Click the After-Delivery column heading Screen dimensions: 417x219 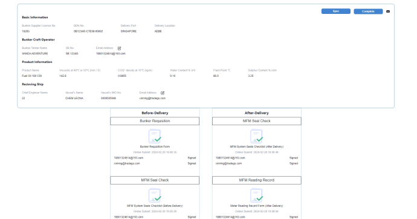[x=257, y=113]
